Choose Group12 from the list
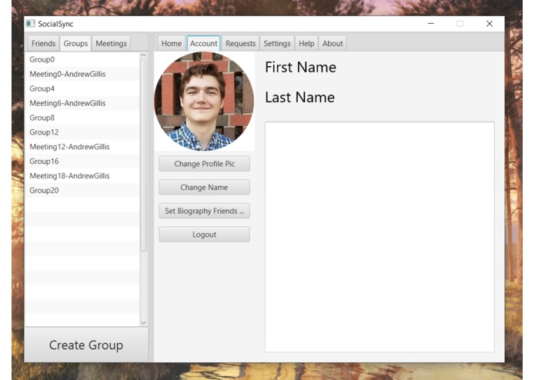The image size is (535, 380). point(82,132)
